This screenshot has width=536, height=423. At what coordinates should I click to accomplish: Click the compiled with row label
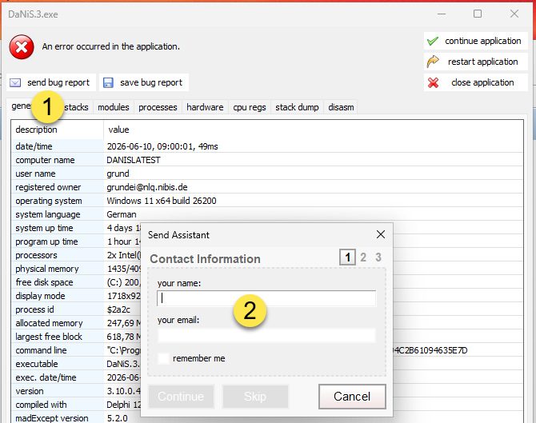click(x=41, y=405)
